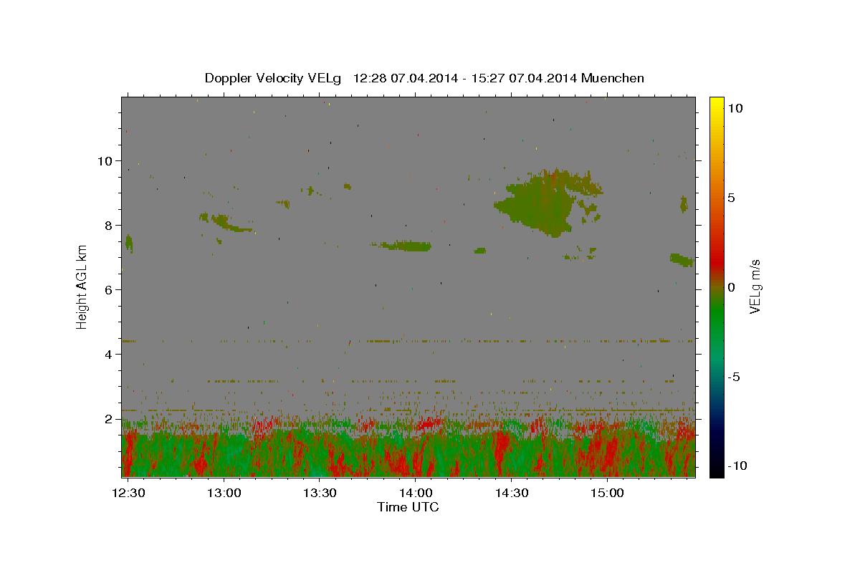The image size is (860, 573).
Task: Click the height tick label 8
Action: 109,226
